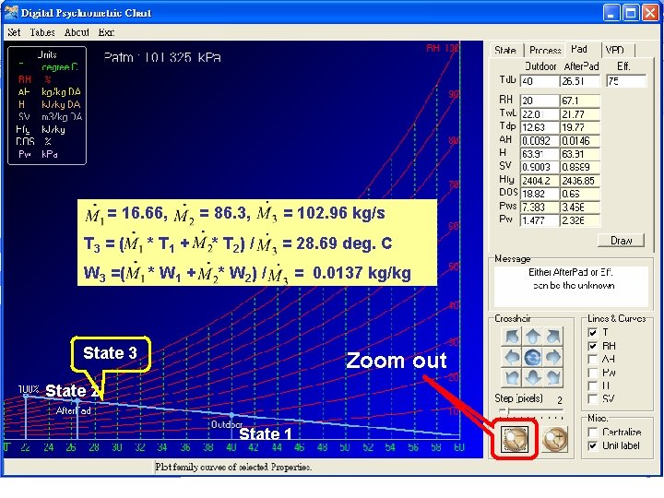The height and width of the screenshot is (498, 664).
Task: Click the AfterPad state point on chart
Action: coord(77,400)
